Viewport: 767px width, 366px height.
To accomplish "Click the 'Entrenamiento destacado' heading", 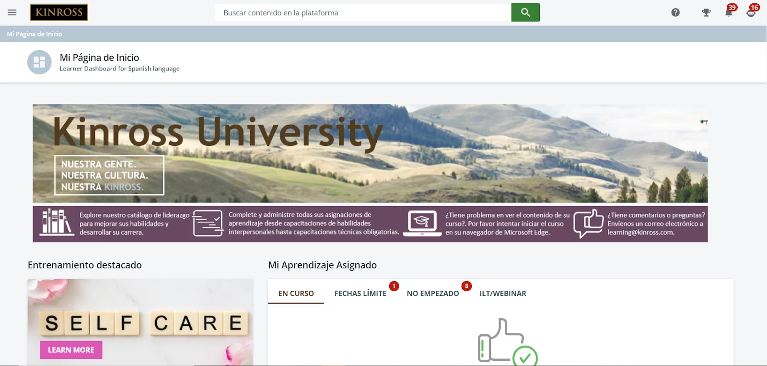I will coord(85,265).
